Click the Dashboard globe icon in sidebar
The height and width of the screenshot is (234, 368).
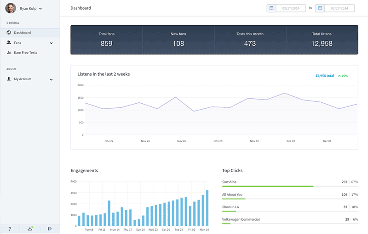pos(9,33)
